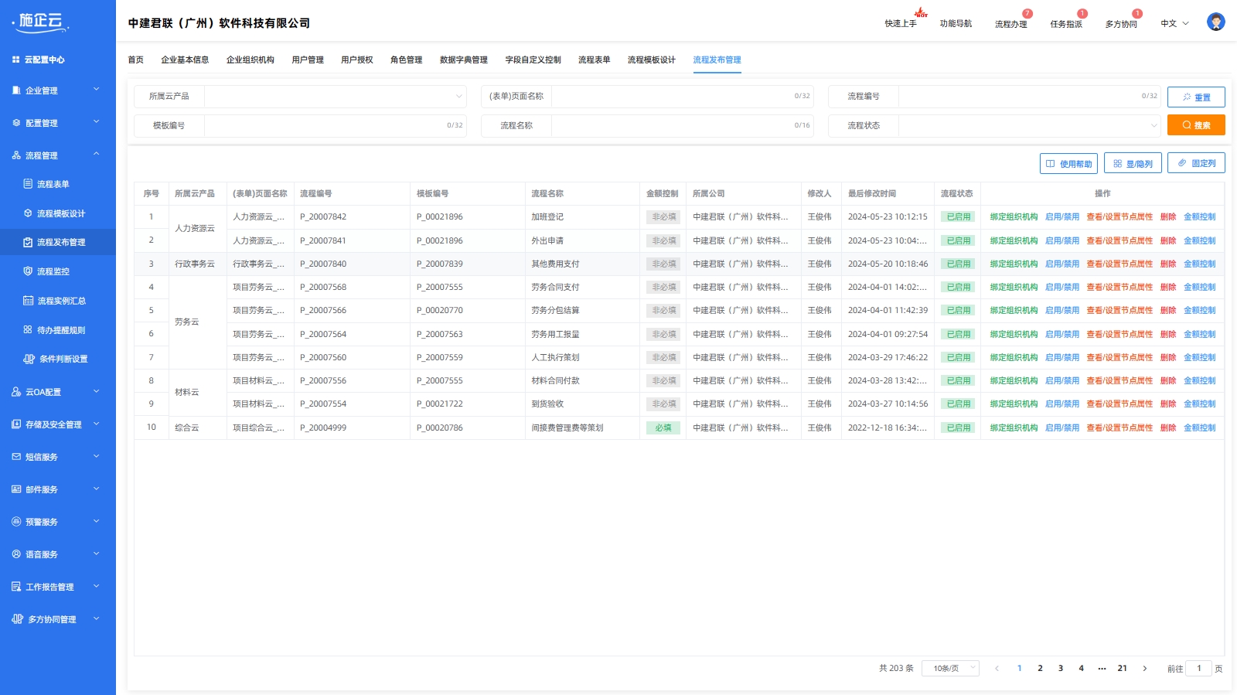Switch to the 用户管理 tab
This screenshot has height=695, width=1237.
[x=307, y=60]
